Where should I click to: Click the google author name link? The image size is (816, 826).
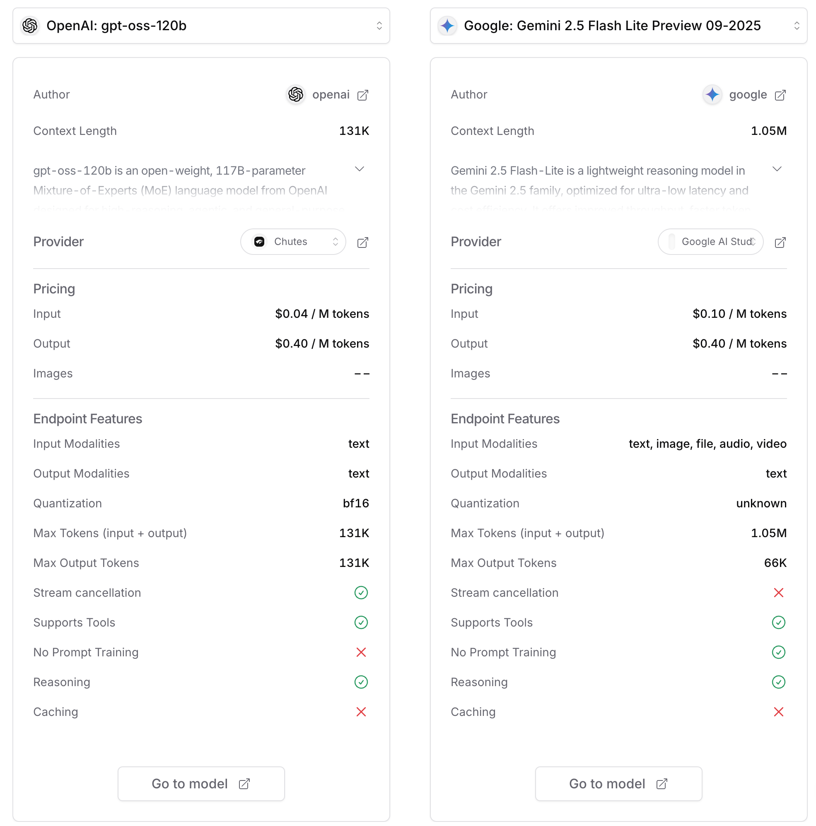point(748,94)
